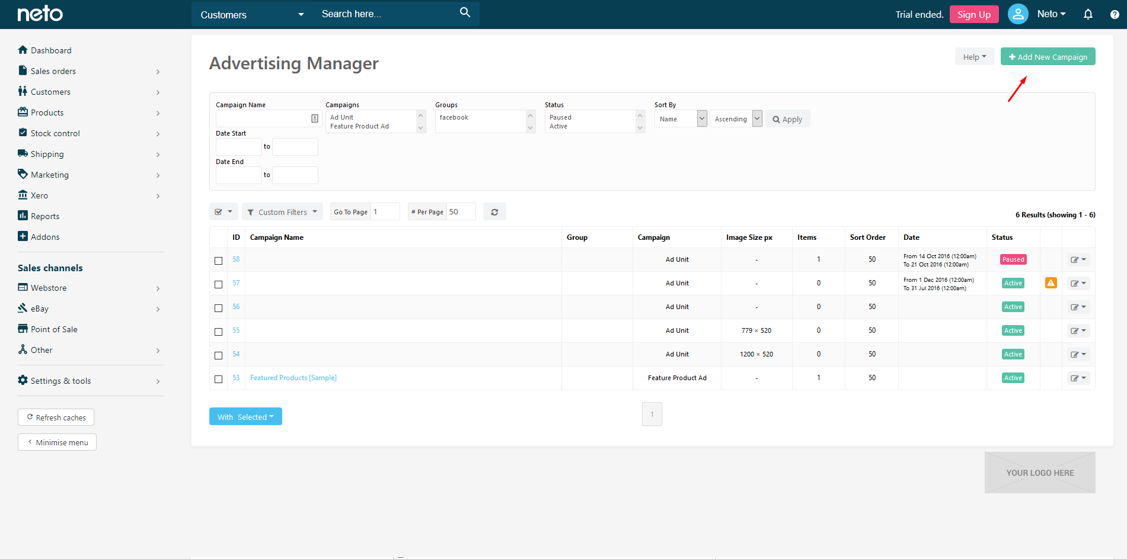1127x559 pixels.
Task: Tick checkbox for campaign 53
Action: coord(218,379)
